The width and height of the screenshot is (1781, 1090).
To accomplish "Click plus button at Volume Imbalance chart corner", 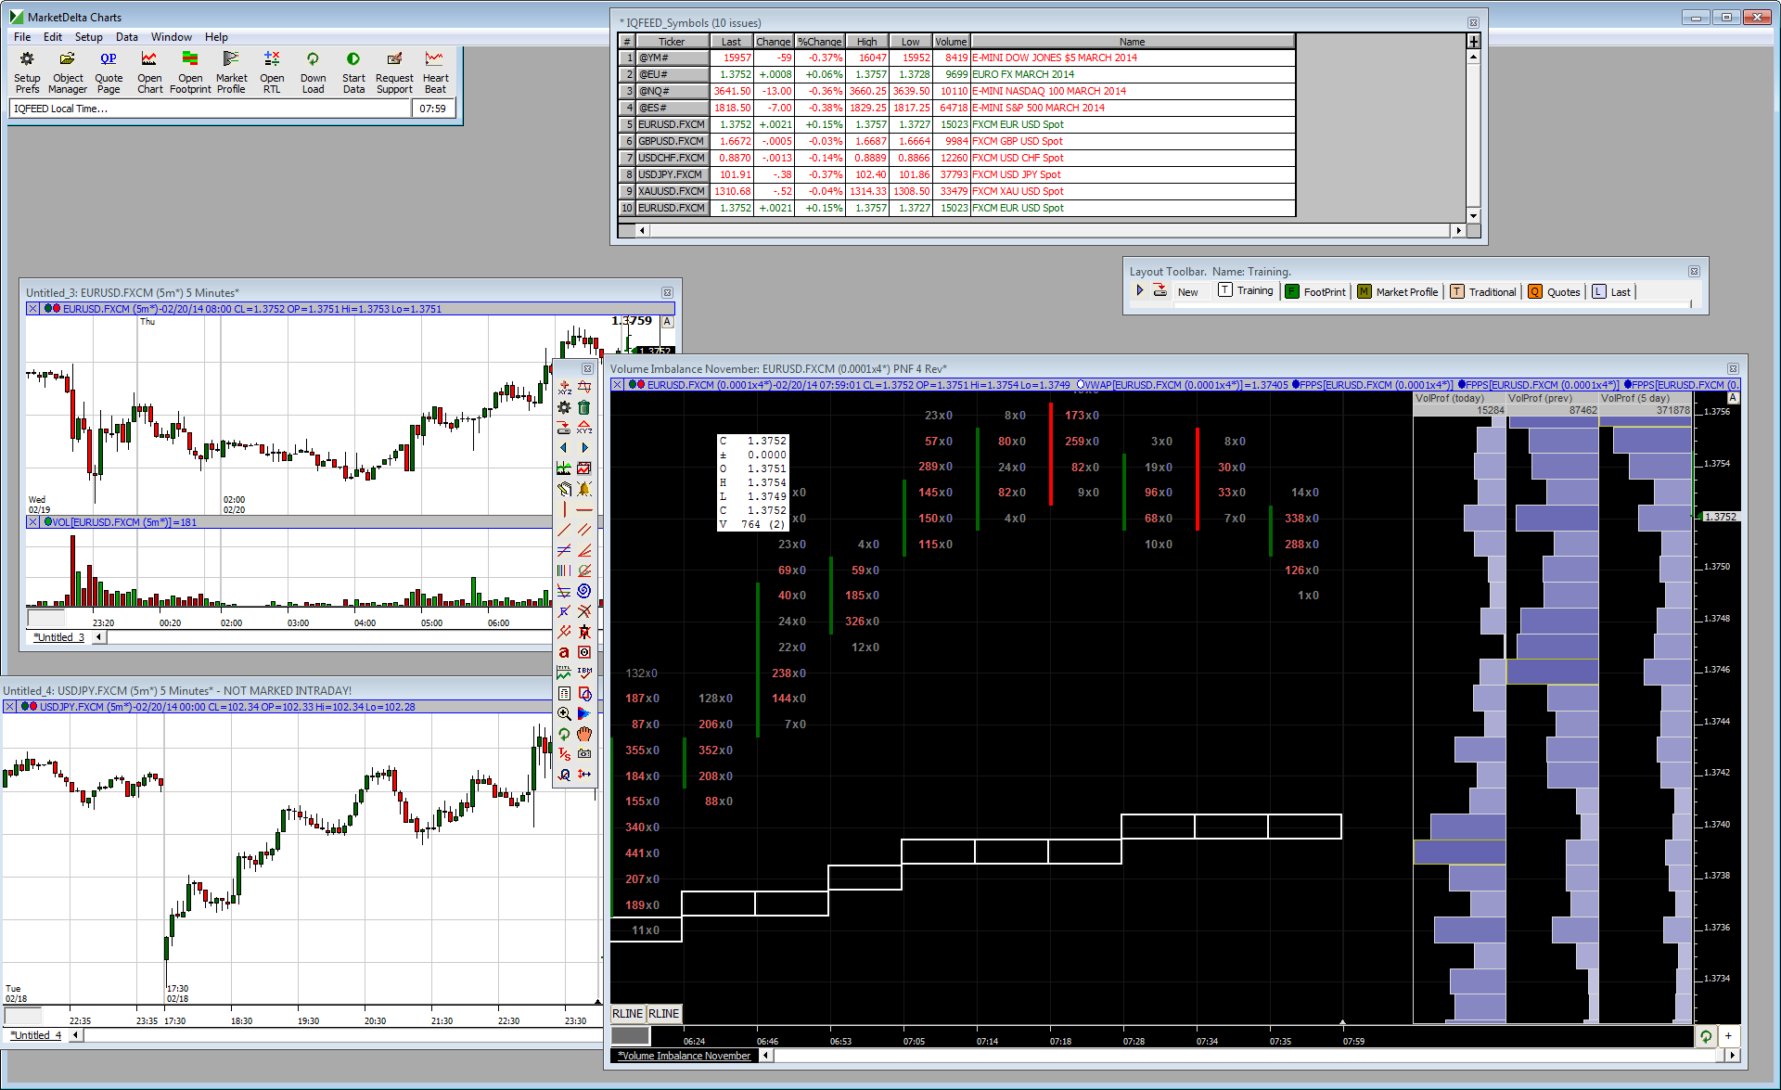I will (1728, 1036).
